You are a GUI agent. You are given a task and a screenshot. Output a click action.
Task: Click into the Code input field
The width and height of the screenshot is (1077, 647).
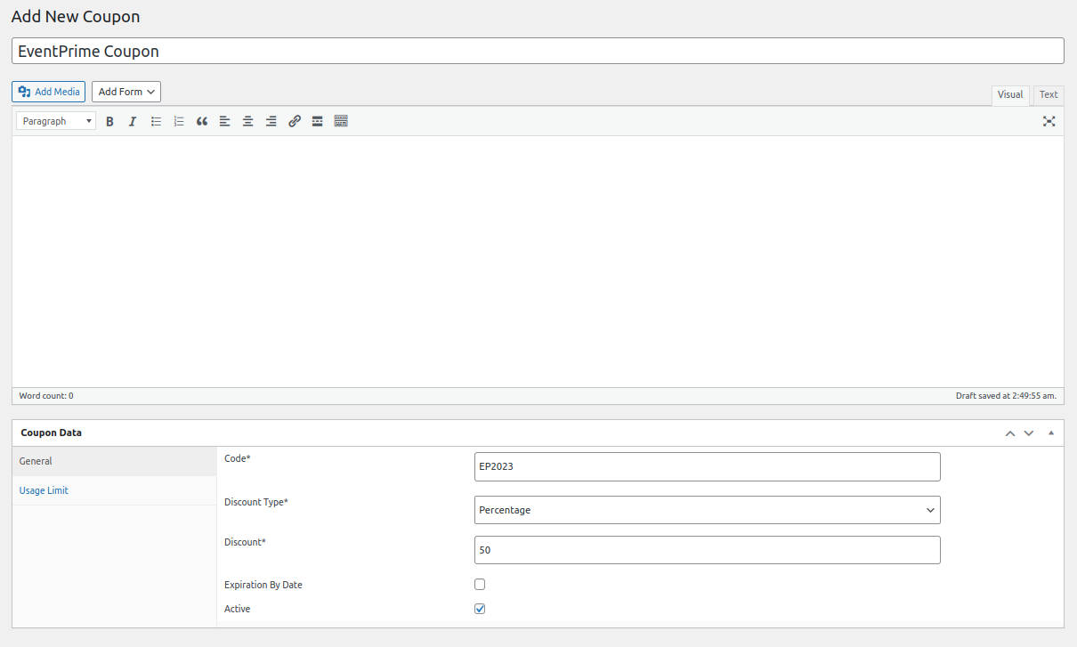point(707,466)
